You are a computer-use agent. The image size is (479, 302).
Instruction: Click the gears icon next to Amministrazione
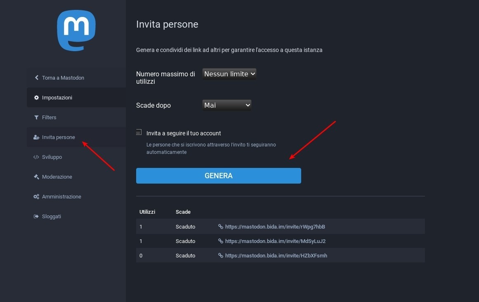tap(36, 197)
